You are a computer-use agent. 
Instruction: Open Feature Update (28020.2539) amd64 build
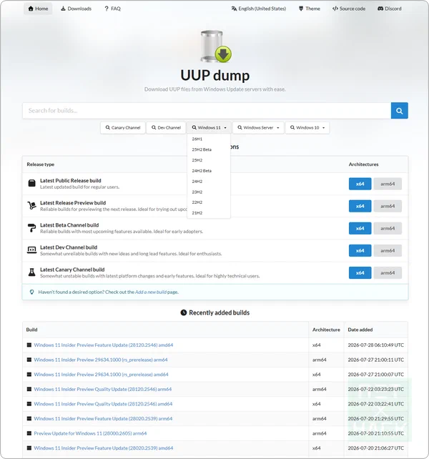(104, 448)
